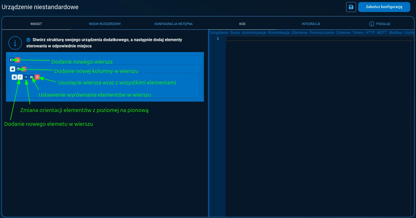Click the red trash icon beside alignment icon
This screenshot has width=416, height=218.
(x=37, y=77)
